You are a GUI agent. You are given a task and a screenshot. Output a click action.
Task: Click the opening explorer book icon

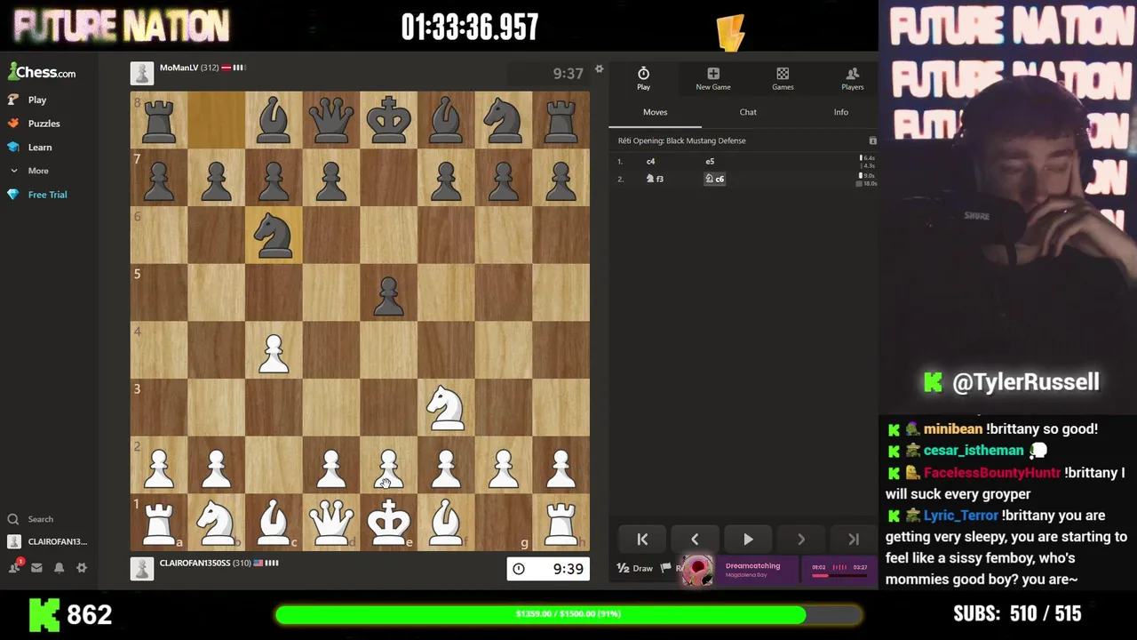coord(872,141)
